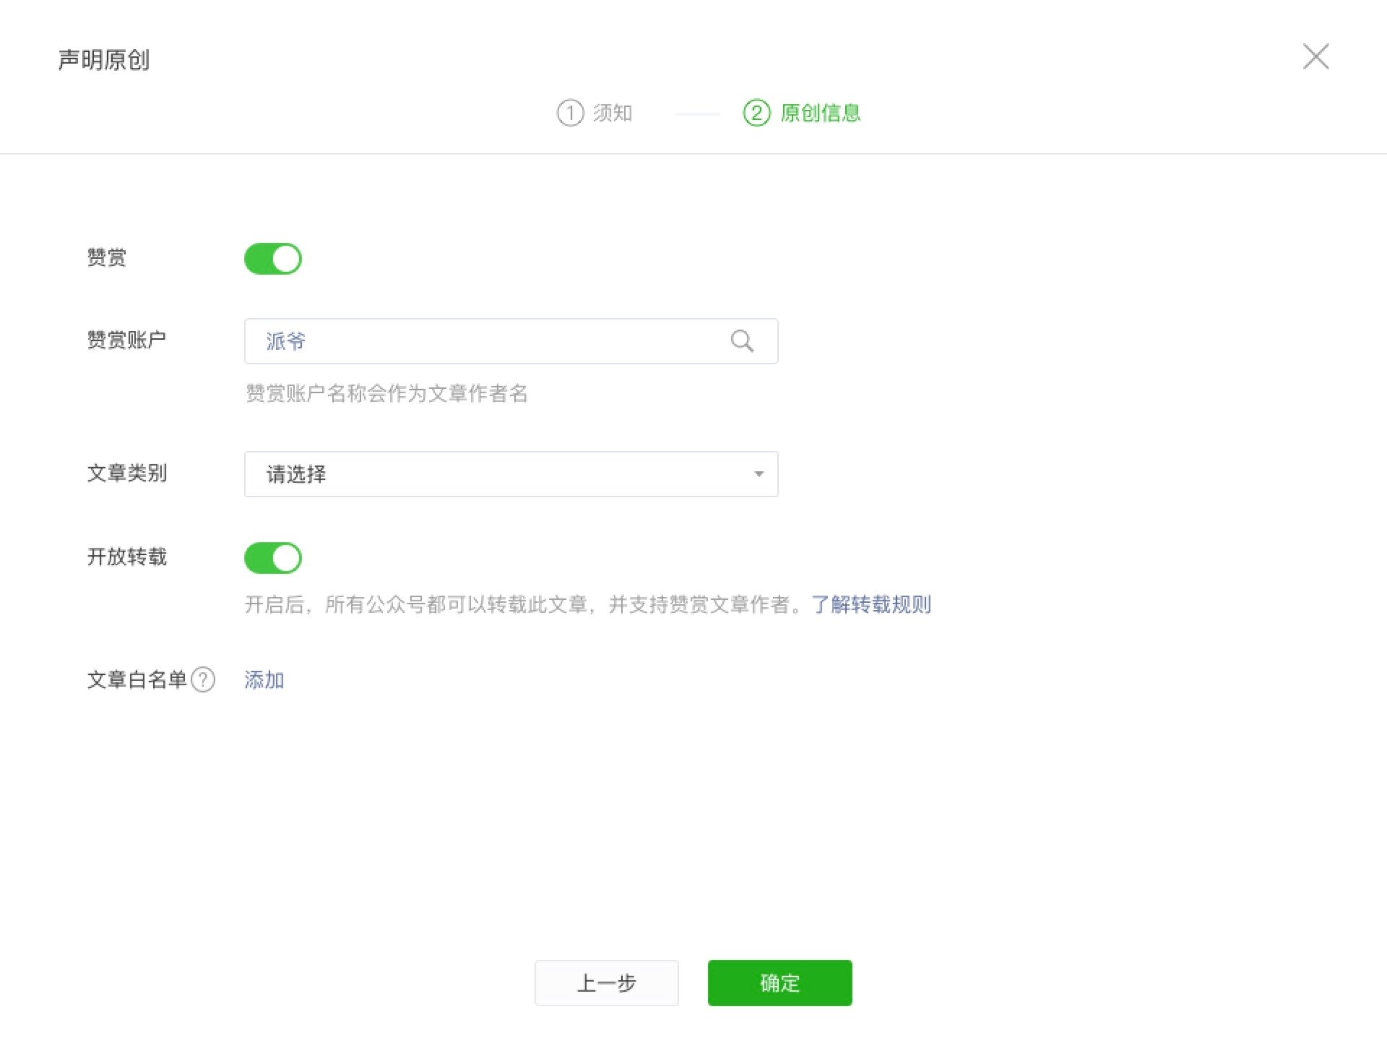
Task: Click hint text 赞赏账户名称会作为文章作者名
Action: [x=386, y=393]
